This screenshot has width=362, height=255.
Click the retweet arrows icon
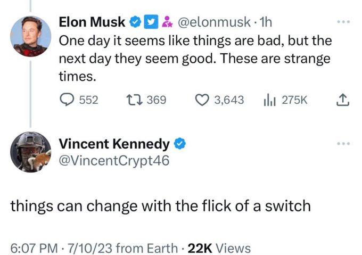(134, 100)
